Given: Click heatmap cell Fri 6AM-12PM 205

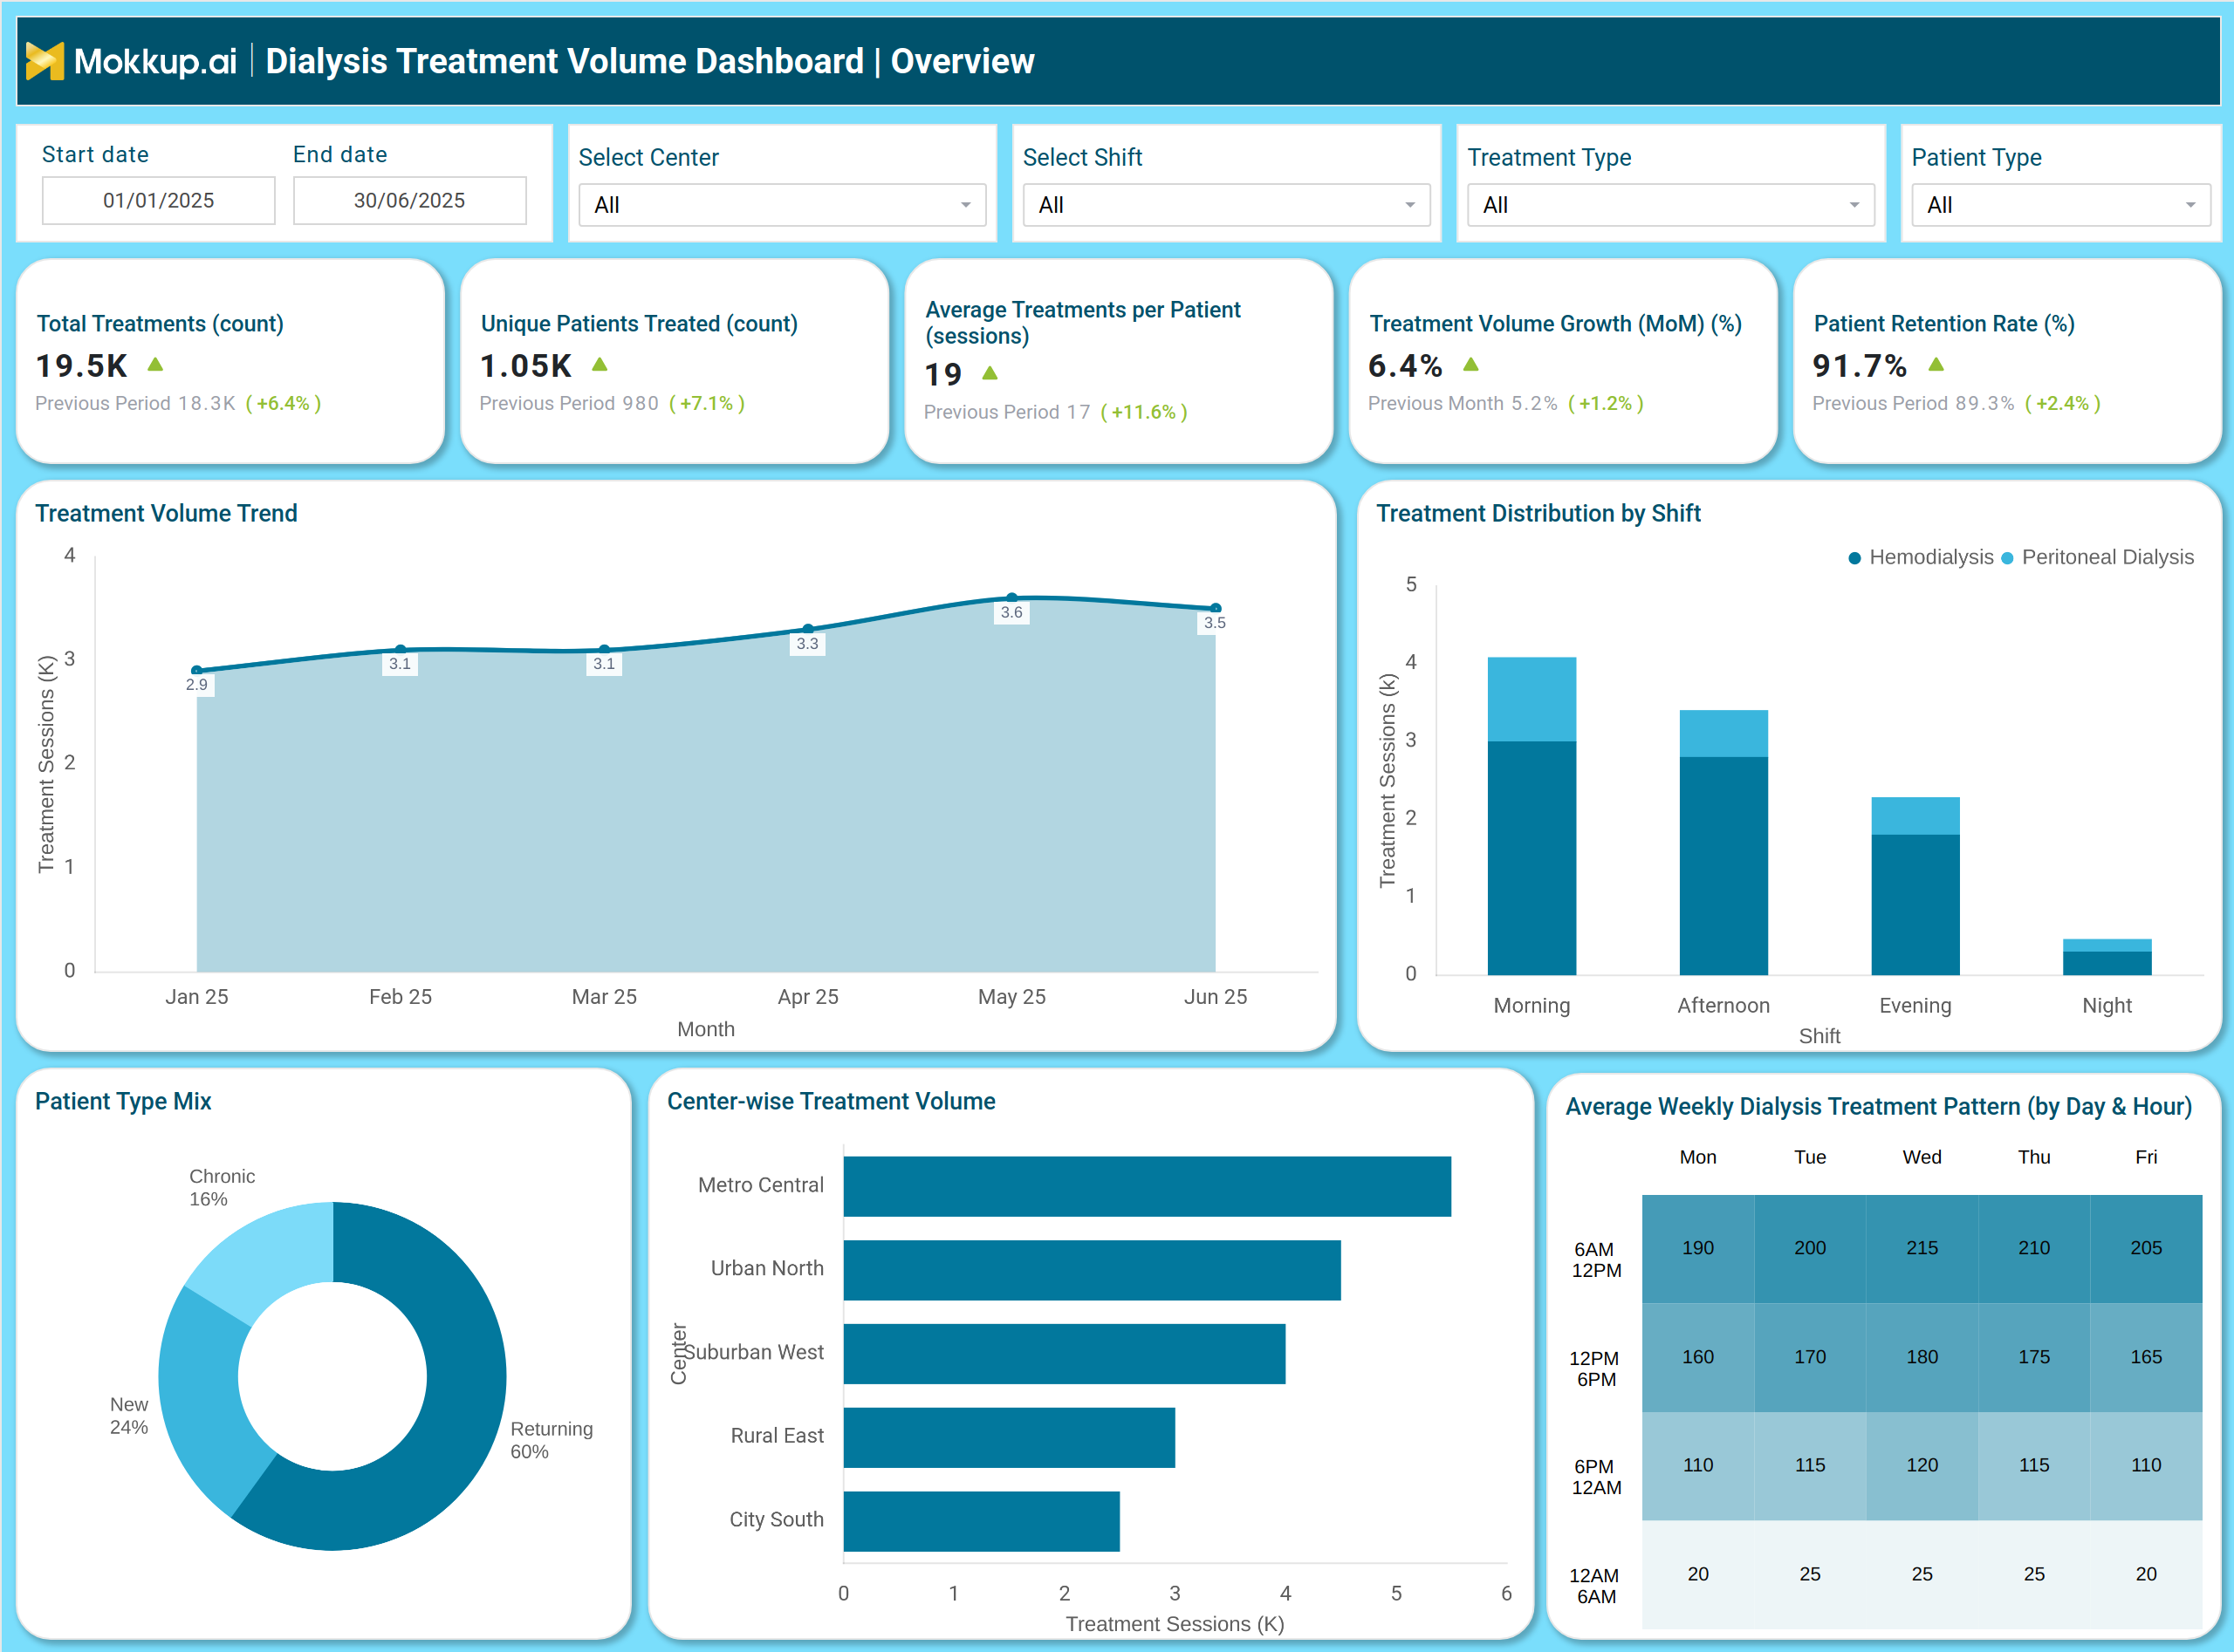Looking at the screenshot, I should (2146, 1248).
